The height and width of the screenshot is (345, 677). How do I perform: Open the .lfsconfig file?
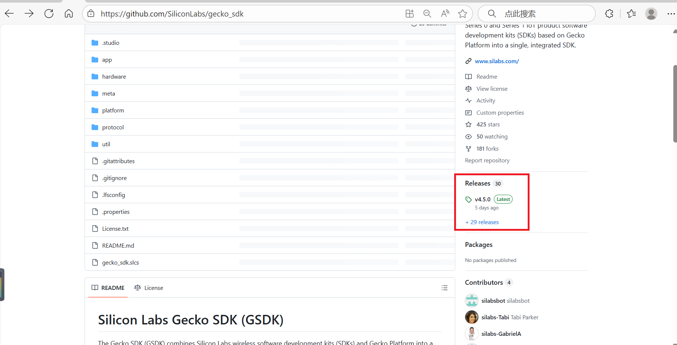pos(114,195)
